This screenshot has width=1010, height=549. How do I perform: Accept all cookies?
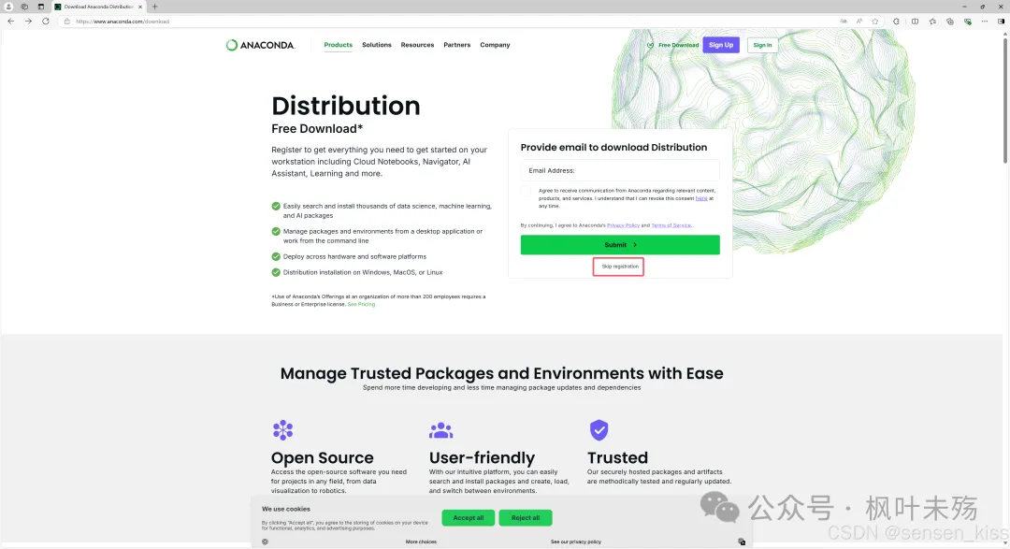[469, 518]
